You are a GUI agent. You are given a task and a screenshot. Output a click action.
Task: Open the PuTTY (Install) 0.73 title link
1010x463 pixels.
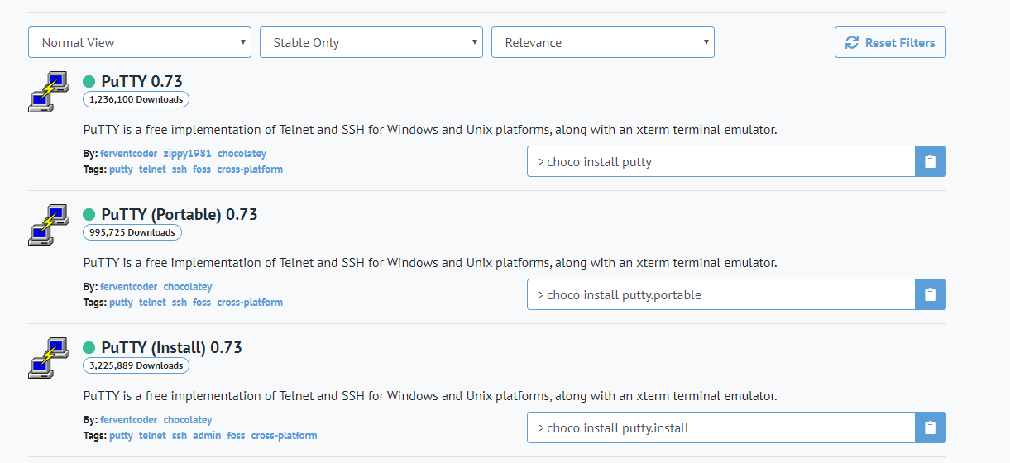(172, 347)
